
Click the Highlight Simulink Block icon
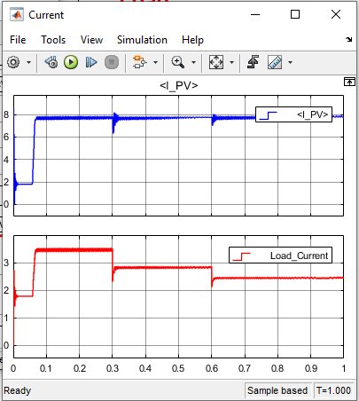tap(139, 62)
